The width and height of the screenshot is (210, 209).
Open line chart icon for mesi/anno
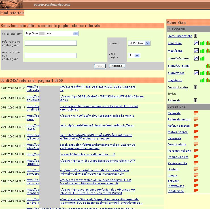point(196,51)
